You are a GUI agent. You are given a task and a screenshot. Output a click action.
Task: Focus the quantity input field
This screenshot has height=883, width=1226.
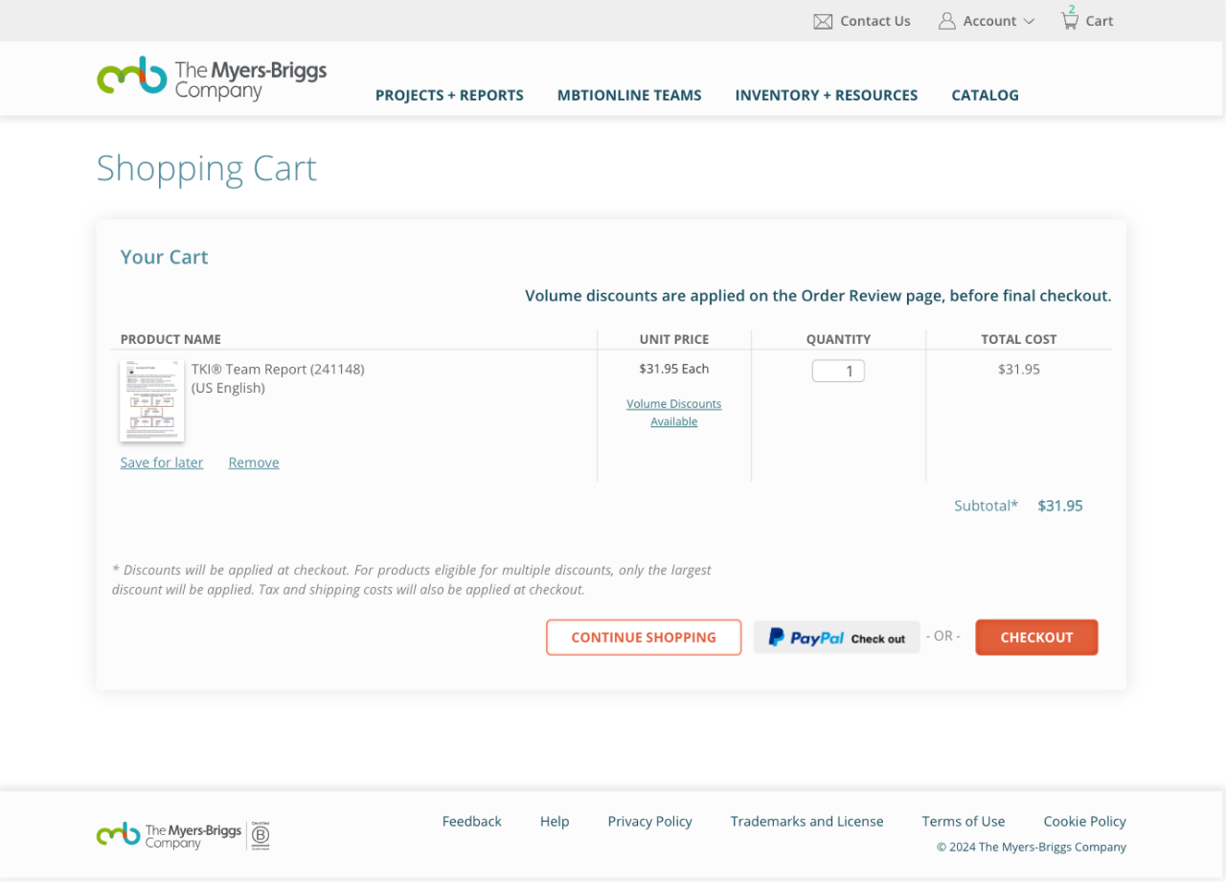click(838, 371)
